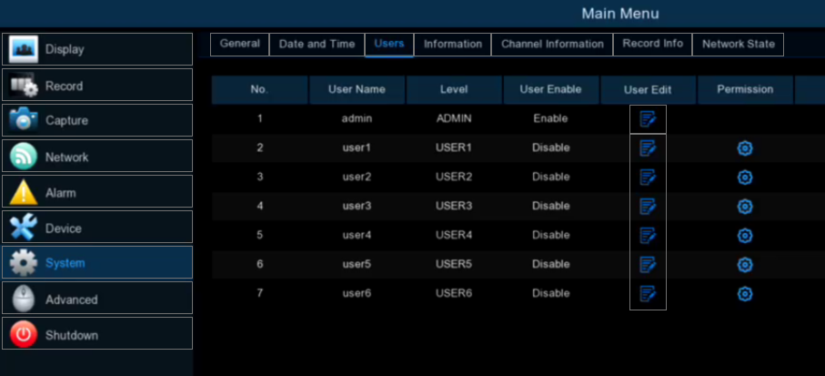The height and width of the screenshot is (376, 825).
Task: Click the USER3 level cell
Action: point(454,206)
